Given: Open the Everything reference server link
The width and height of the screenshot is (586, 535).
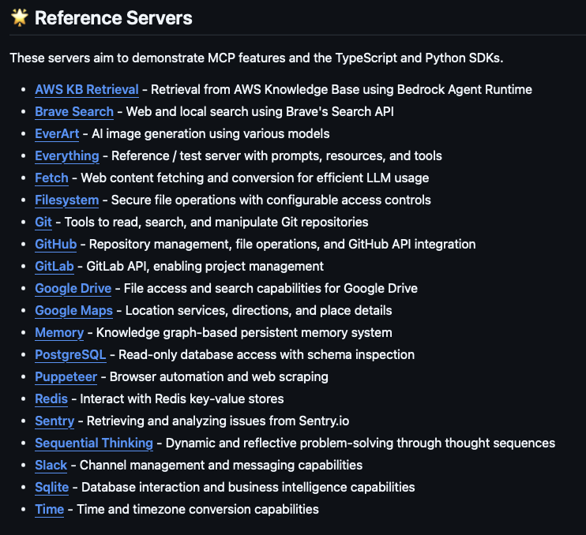Looking at the screenshot, I should click(67, 155).
